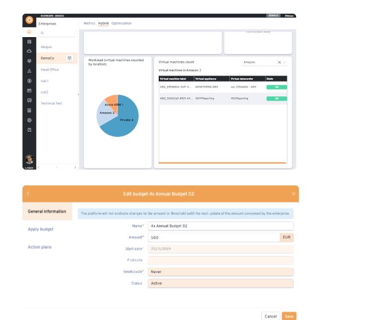Expand the Amazon location dropdown arrow
381x320 pixels.
point(285,62)
